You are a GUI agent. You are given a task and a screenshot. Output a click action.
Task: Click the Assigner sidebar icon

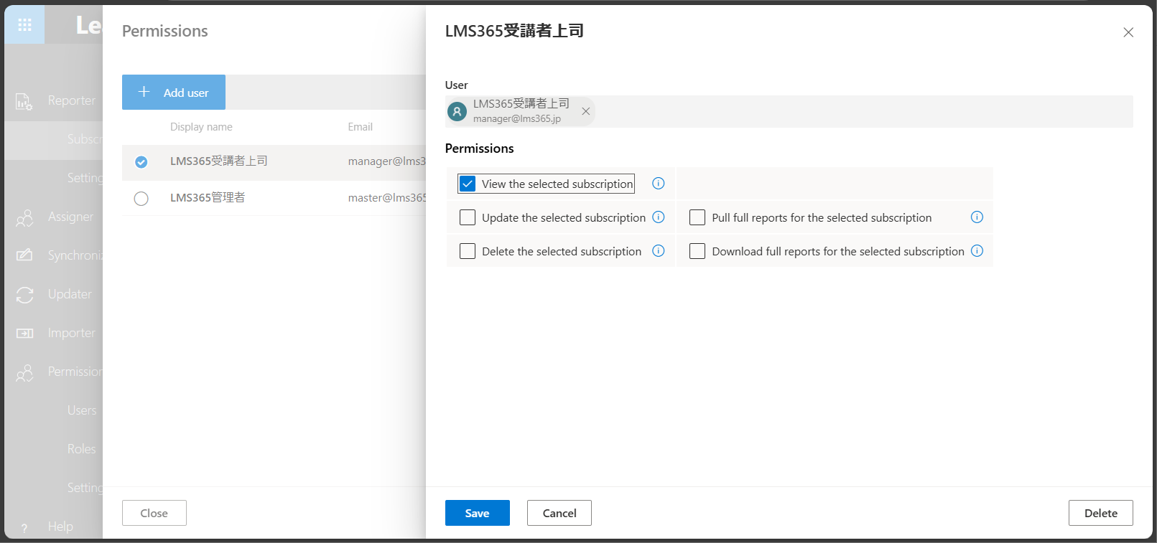click(x=24, y=217)
